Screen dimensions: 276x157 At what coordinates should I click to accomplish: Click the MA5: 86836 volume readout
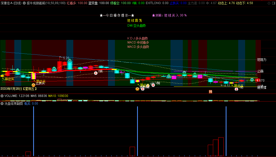pos(39,96)
